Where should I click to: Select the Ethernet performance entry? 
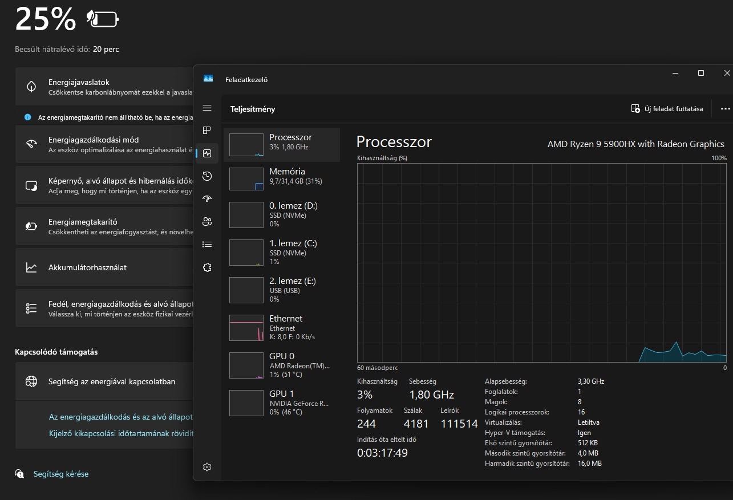(281, 327)
